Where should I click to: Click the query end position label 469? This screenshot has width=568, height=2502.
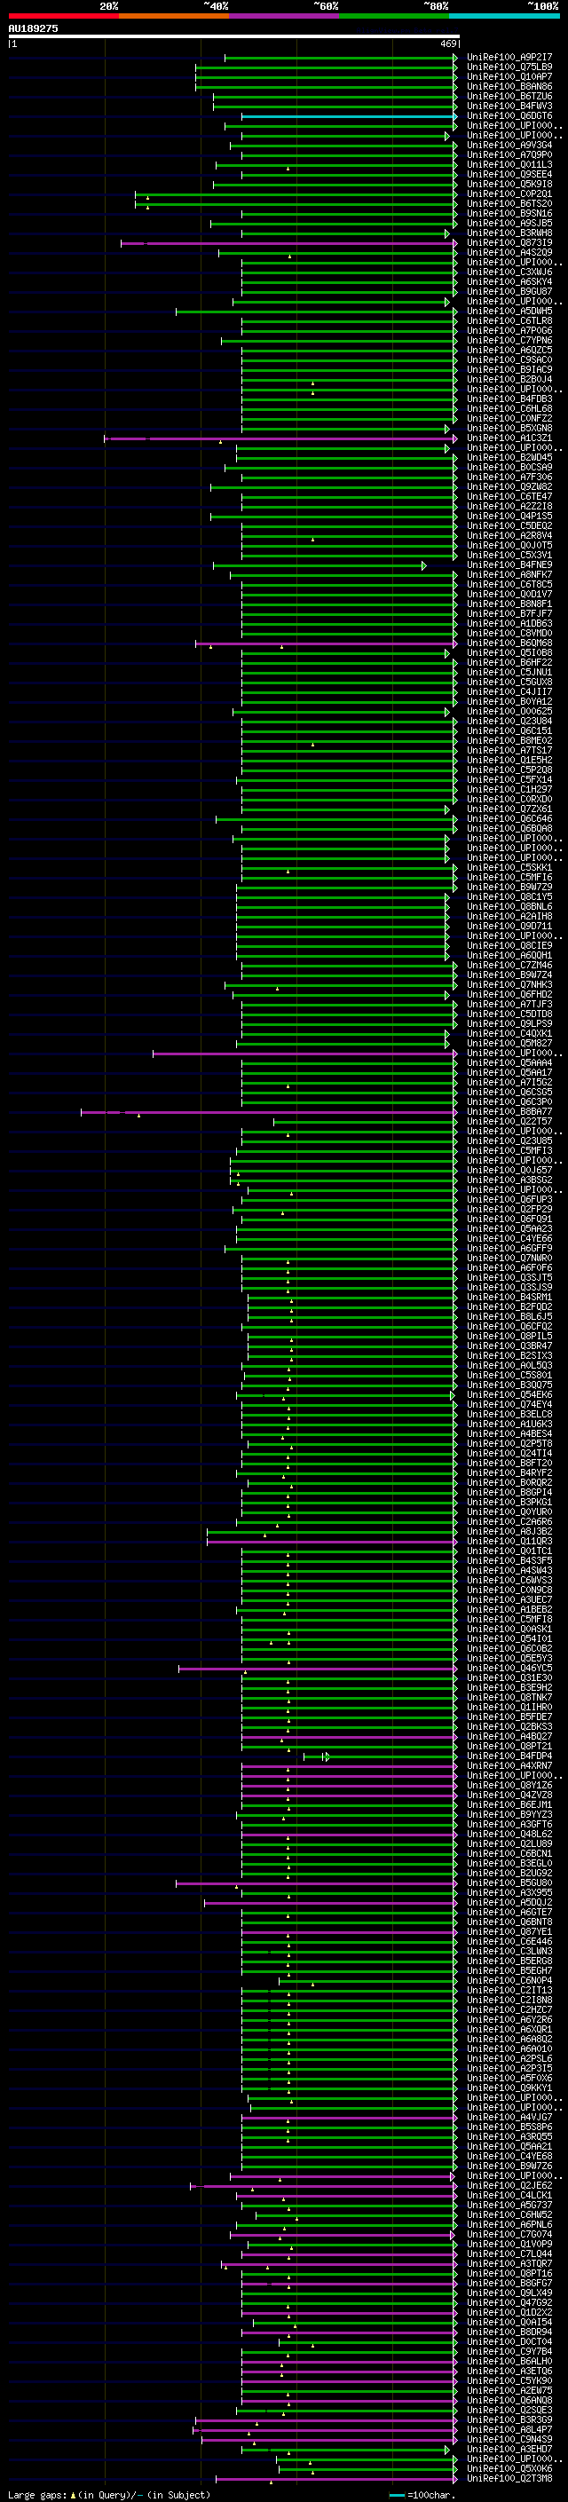(x=448, y=43)
